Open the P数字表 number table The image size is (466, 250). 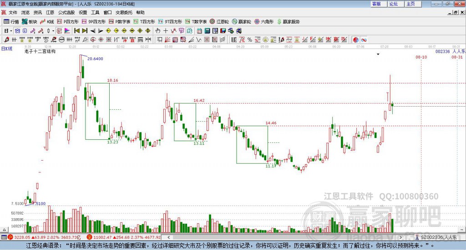click(x=120, y=22)
